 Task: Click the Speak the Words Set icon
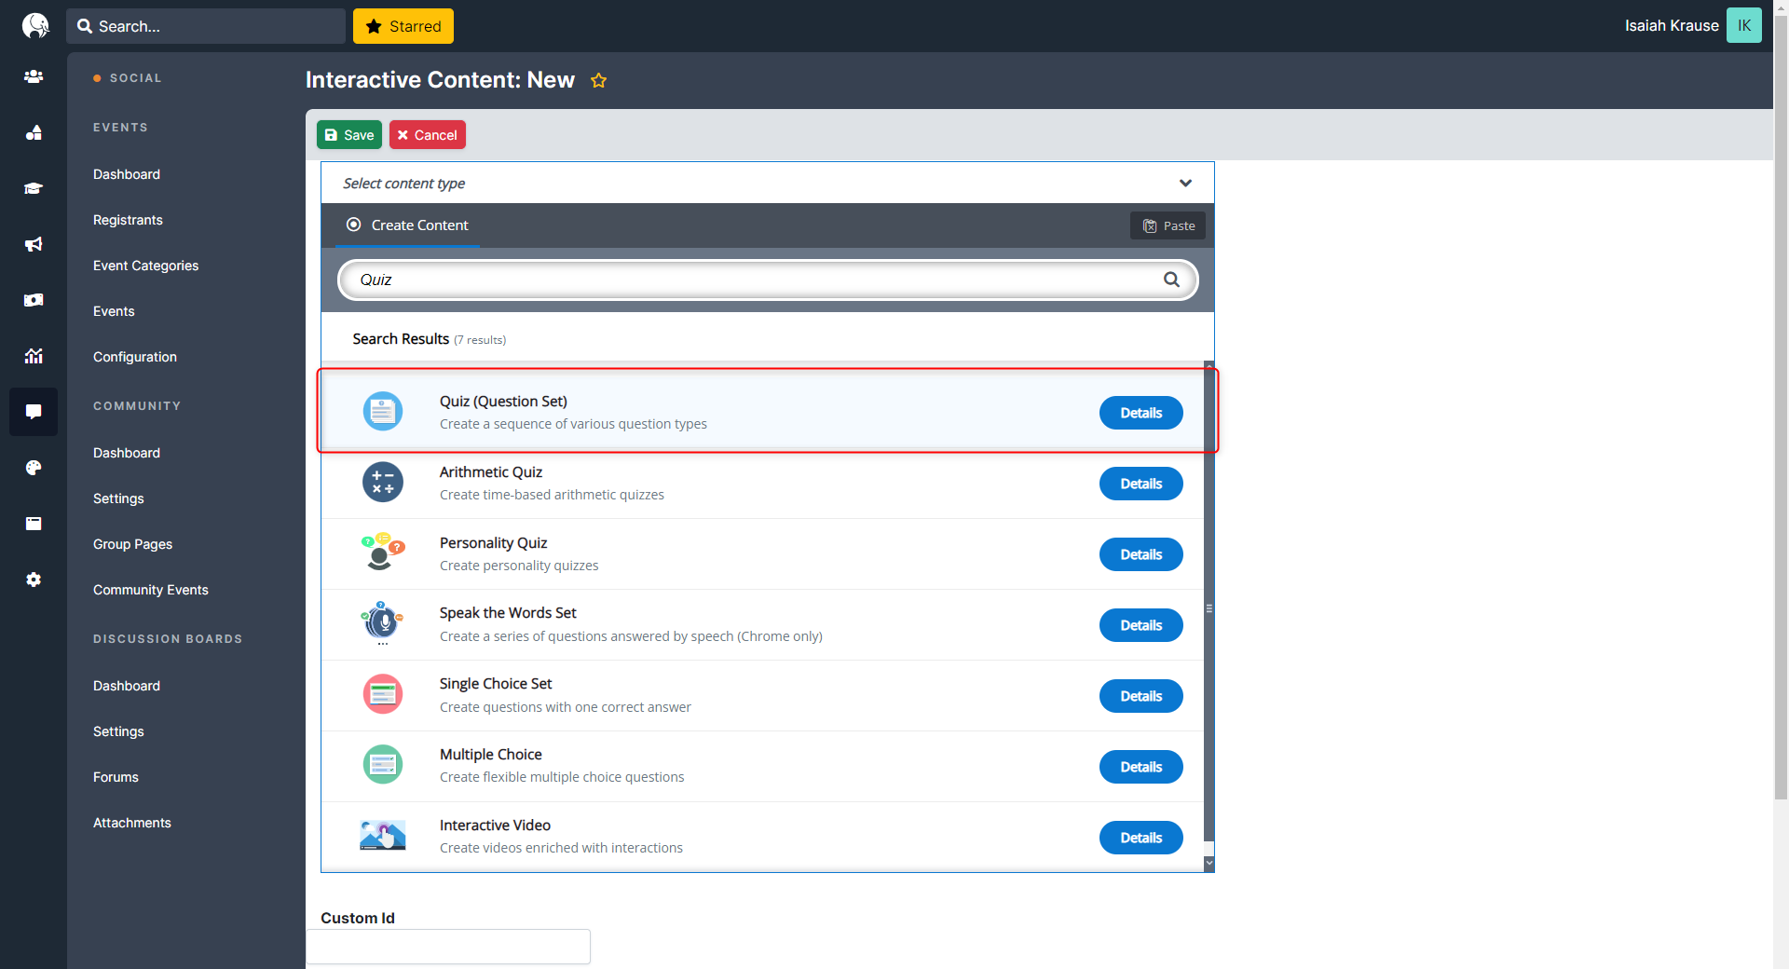pyautogui.click(x=382, y=622)
